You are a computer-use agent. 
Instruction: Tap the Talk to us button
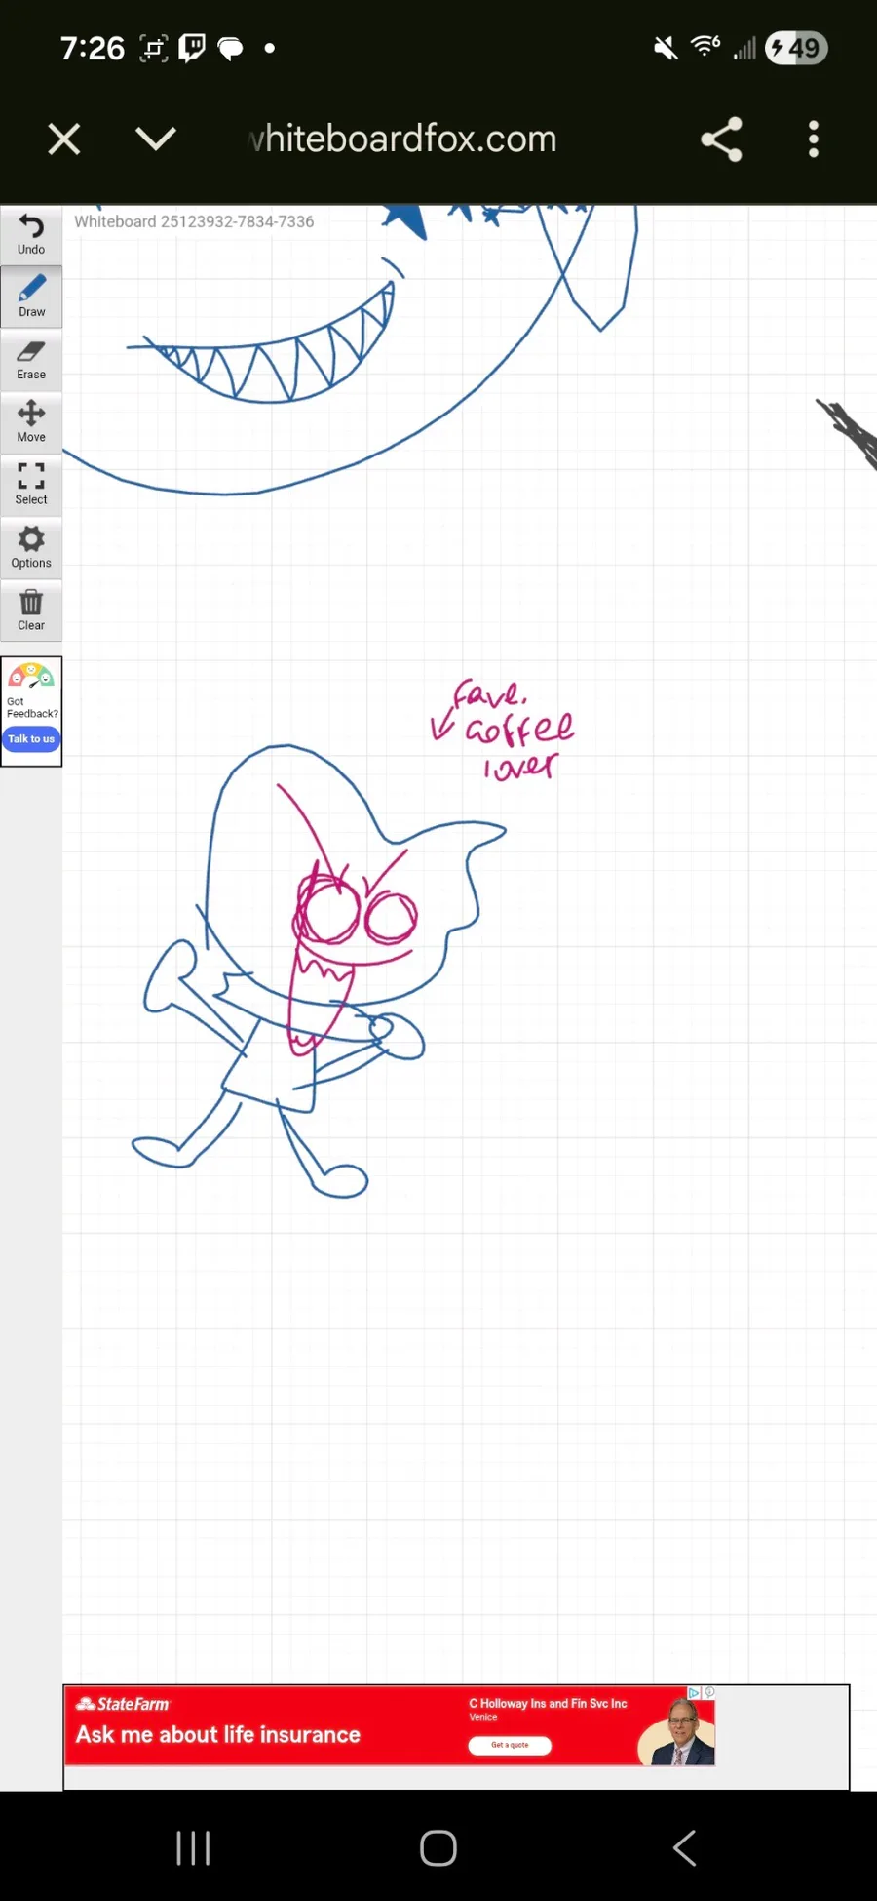tap(31, 739)
